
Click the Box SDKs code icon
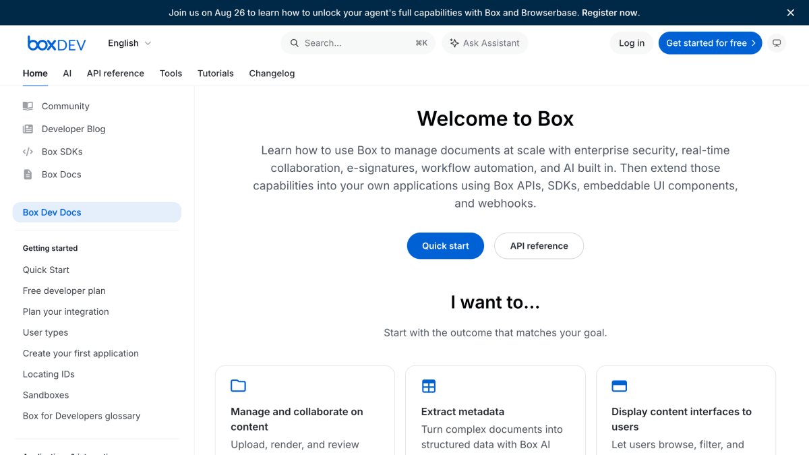tap(28, 152)
